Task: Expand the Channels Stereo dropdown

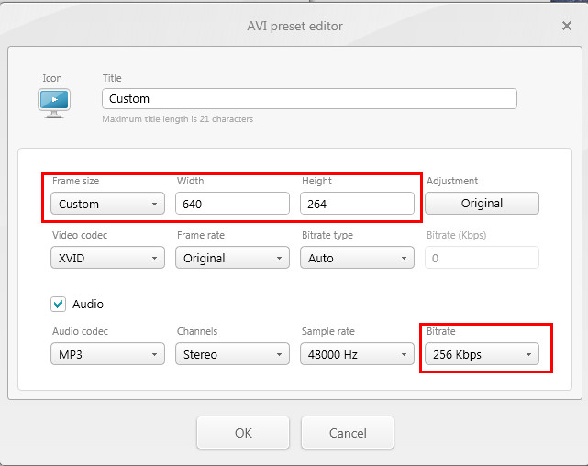Action: [x=232, y=354]
